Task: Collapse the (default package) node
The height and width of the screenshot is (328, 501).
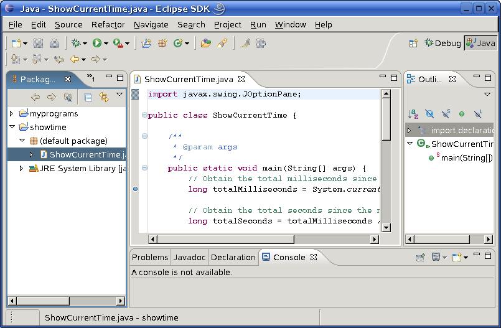Action: click(x=22, y=141)
